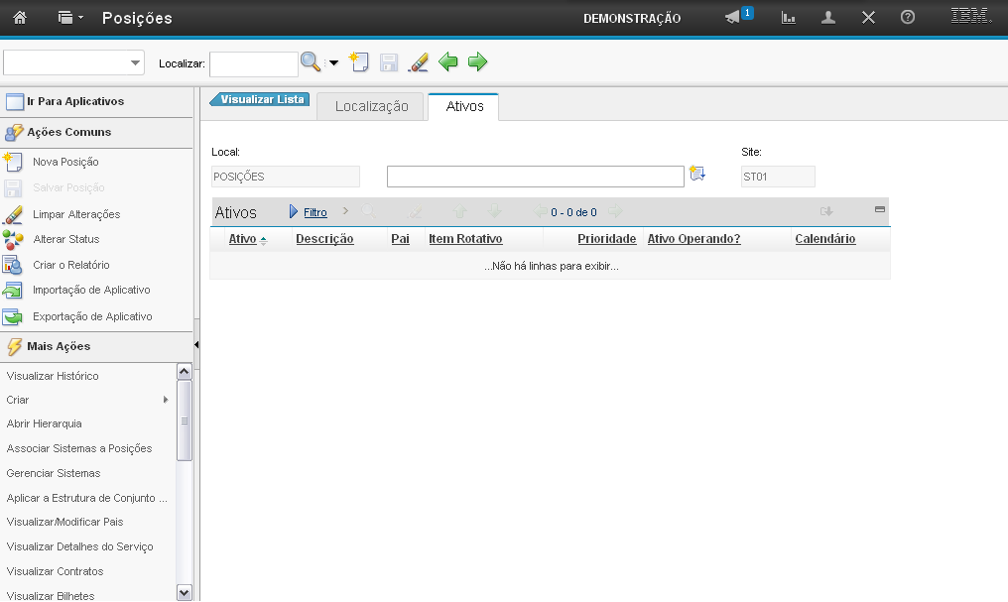The width and height of the screenshot is (1008, 602).
Task: Go to previous record green arrow
Action: (448, 62)
